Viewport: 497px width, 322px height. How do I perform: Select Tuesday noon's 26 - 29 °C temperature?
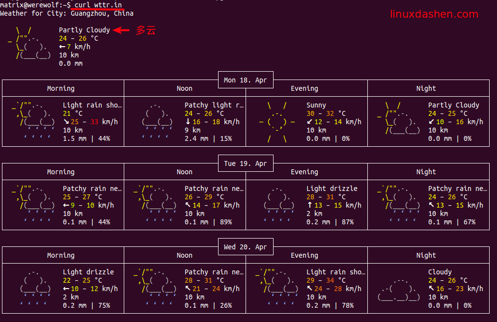(x=204, y=197)
